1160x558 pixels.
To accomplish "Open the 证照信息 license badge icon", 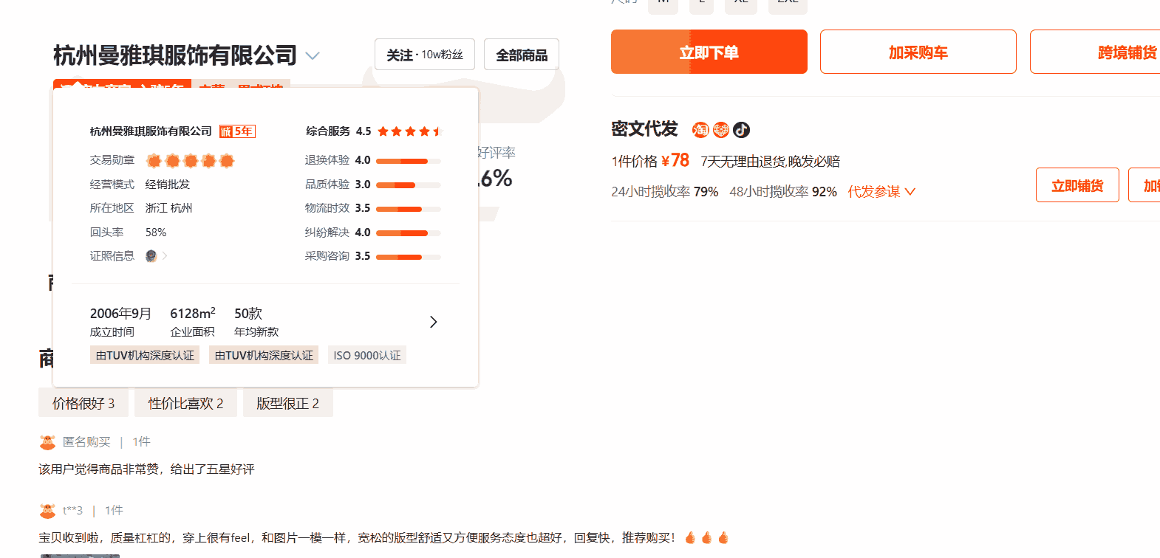I will coord(151,255).
